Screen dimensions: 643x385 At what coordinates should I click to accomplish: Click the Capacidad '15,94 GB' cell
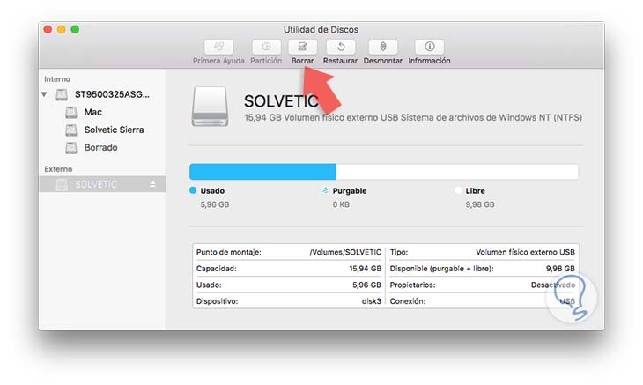click(x=366, y=269)
